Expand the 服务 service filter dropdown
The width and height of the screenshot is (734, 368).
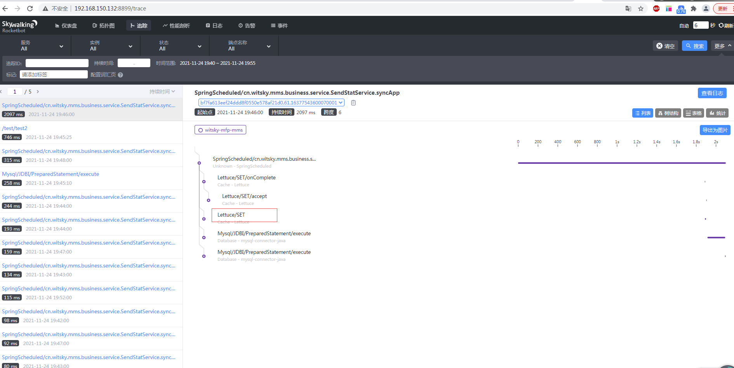point(61,46)
